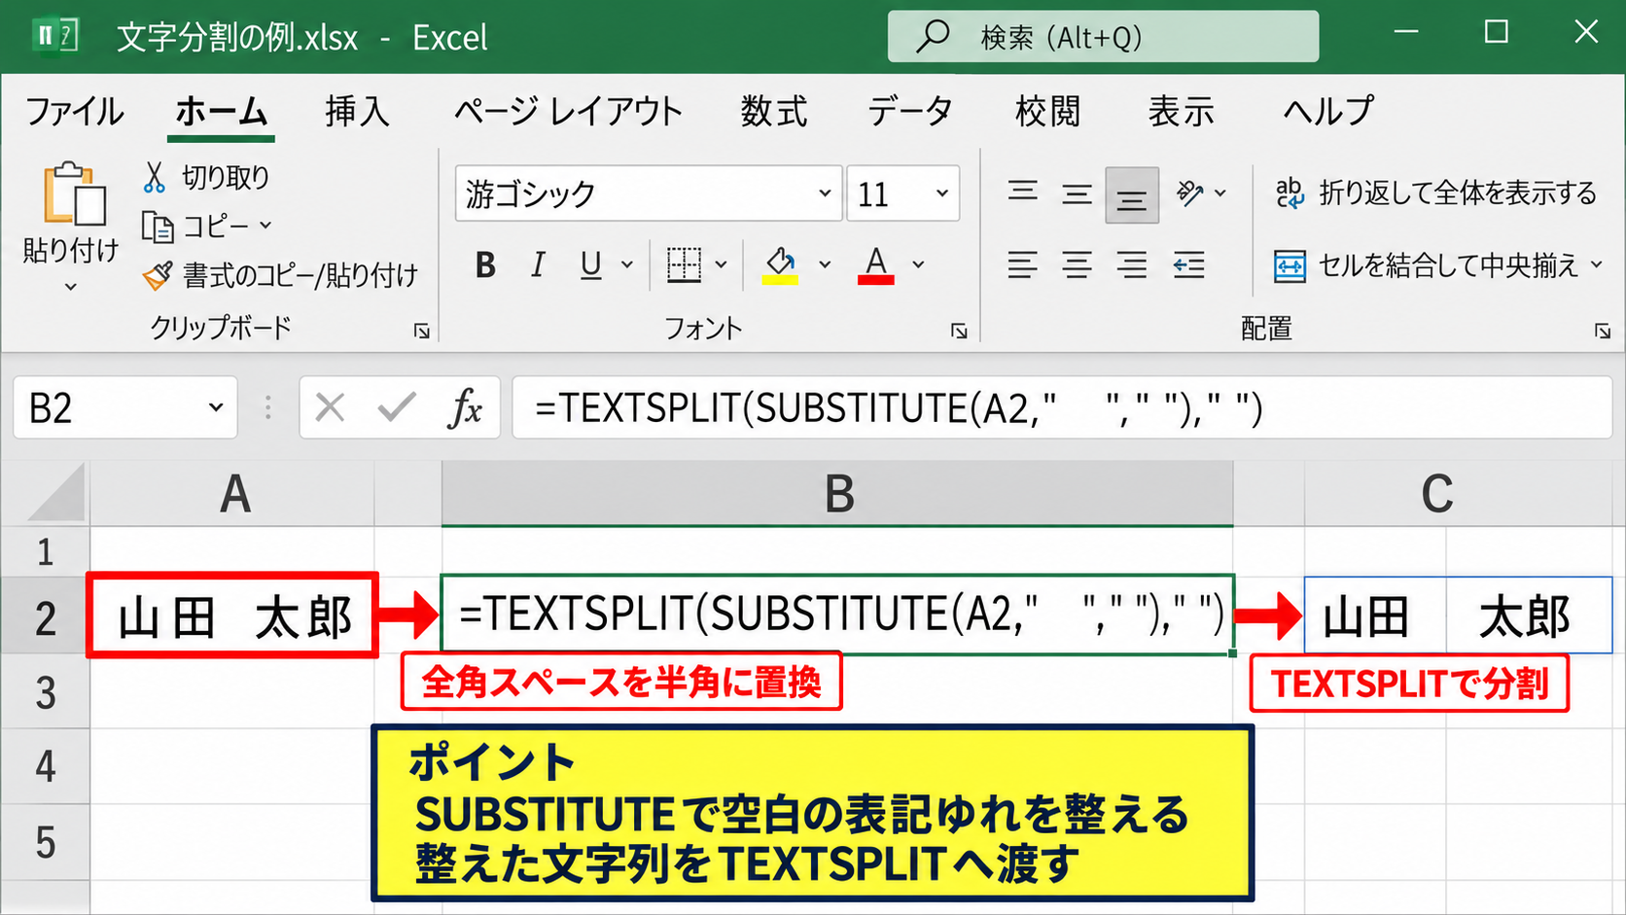The width and height of the screenshot is (1626, 915).
Task: Switch to the 数式 tab
Action: [773, 112]
